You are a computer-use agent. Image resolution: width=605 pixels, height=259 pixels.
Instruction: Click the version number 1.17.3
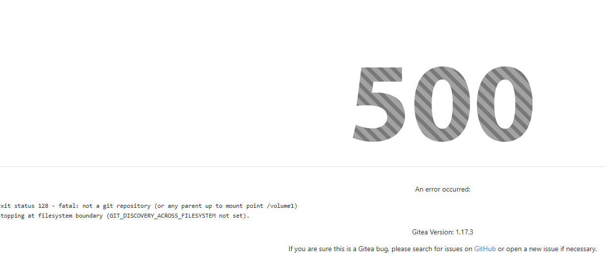(x=465, y=232)
